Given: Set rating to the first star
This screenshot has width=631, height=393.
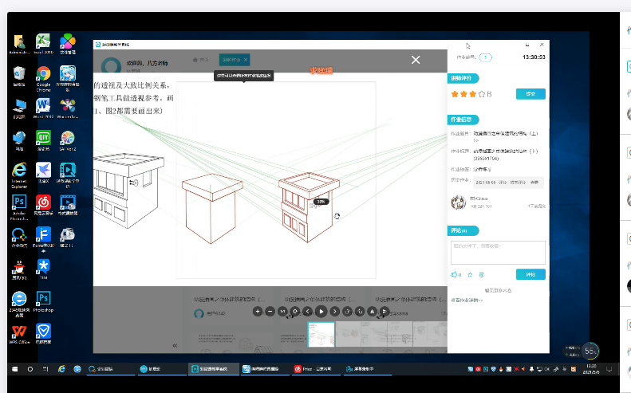Looking at the screenshot, I should point(455,94).
